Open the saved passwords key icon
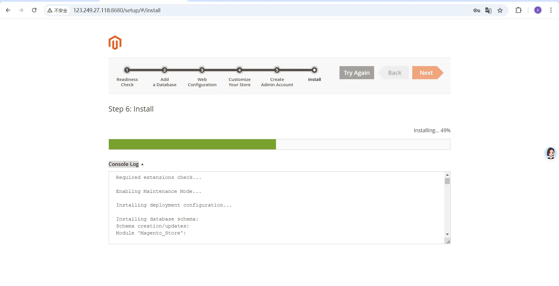 pos(477,10)
